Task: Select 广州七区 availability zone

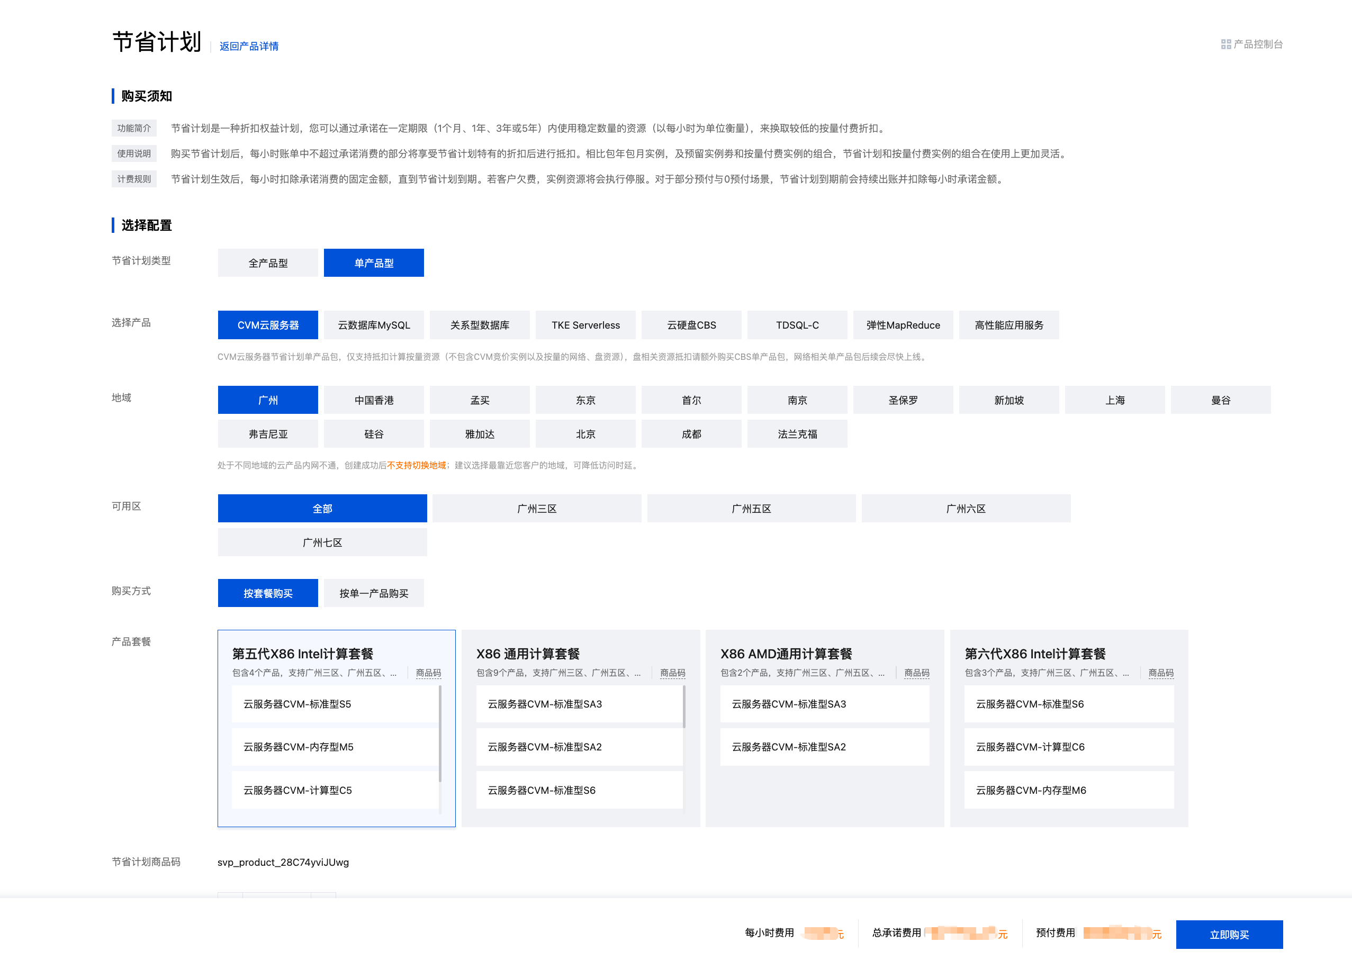Action: [x=322, y=542]
